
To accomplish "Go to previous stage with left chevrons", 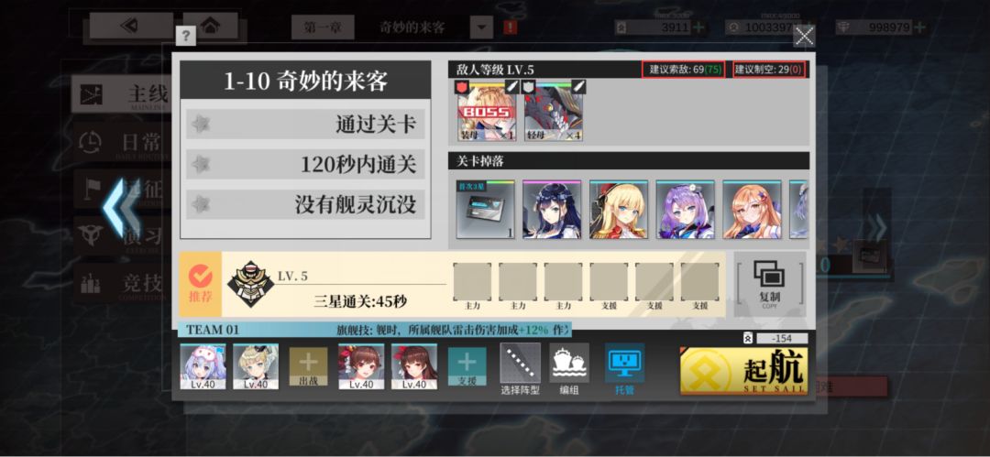I will (122, 208).
